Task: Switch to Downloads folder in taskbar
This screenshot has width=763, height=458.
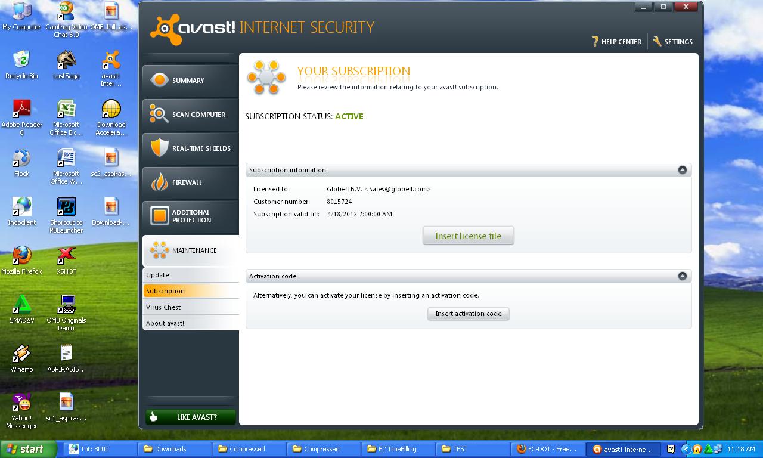Action: click(x=174, y=449)
